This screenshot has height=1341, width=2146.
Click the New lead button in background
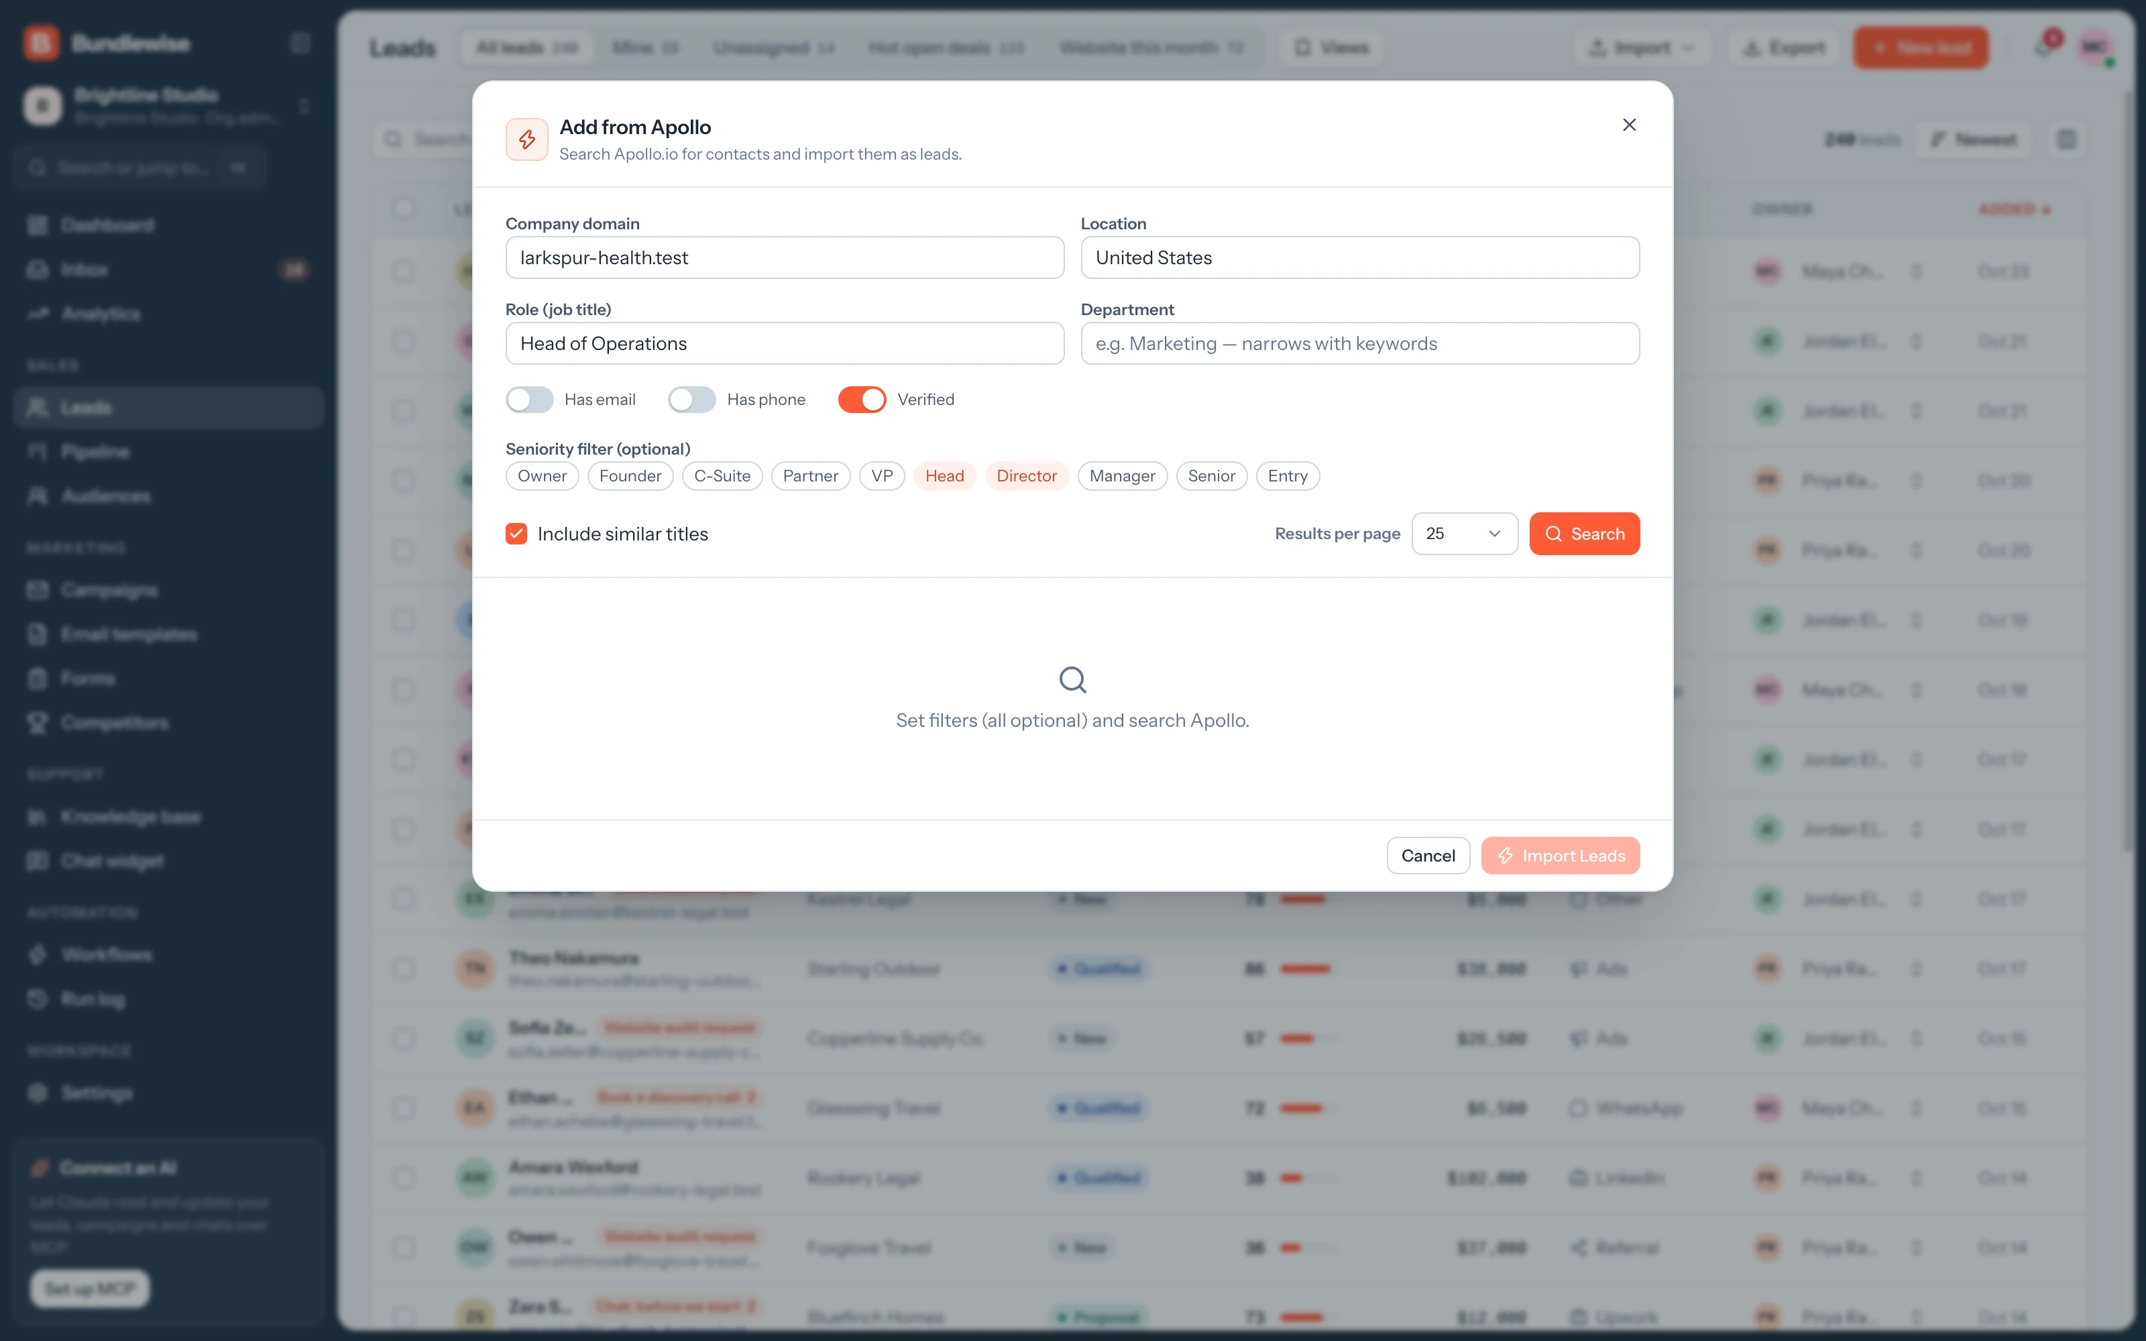click(x=1921, y=48)
